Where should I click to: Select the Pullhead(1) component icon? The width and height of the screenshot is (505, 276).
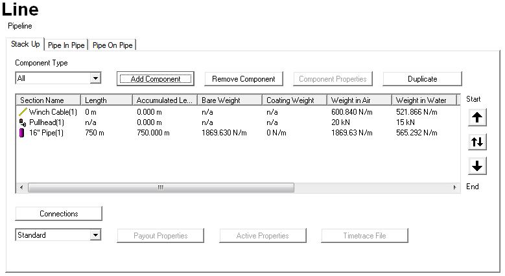[23, 122]
